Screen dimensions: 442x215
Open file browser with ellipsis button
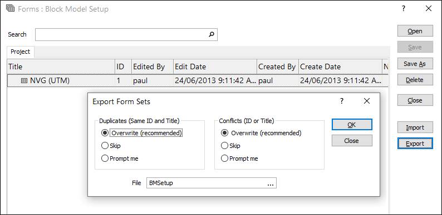click(x=271, y=183)
